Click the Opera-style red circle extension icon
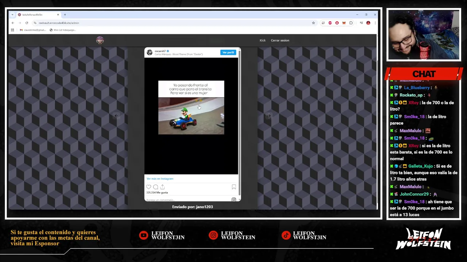Viewport: 467px width, 262px height. pos(337,23)
